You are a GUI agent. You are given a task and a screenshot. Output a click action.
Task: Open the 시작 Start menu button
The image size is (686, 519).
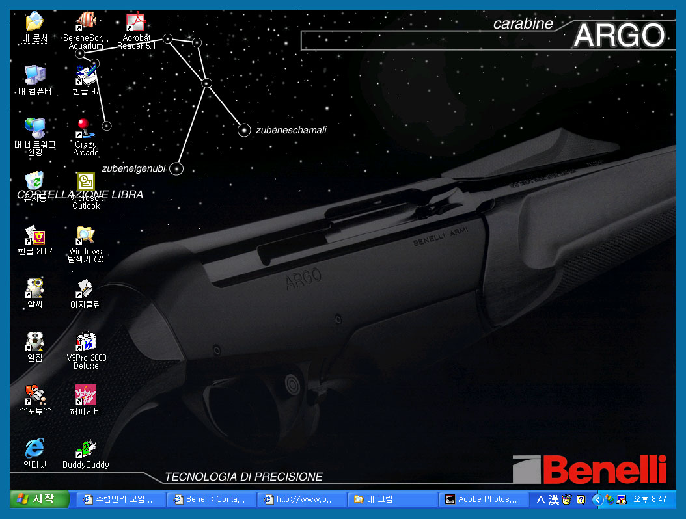pyautogui.click(x=40, y=499)
